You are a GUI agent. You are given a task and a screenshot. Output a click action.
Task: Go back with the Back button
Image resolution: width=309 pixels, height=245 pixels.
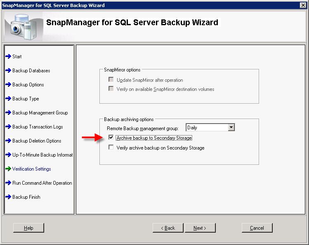pos(168,228)
